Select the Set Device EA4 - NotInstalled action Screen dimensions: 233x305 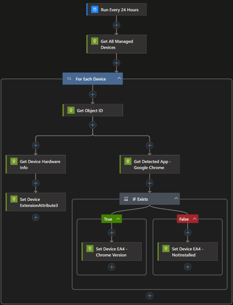click(188, 251)
